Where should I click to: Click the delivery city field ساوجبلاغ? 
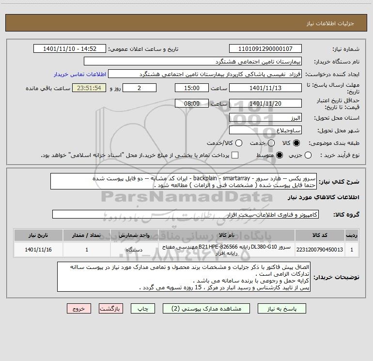(x=265, y=130)
